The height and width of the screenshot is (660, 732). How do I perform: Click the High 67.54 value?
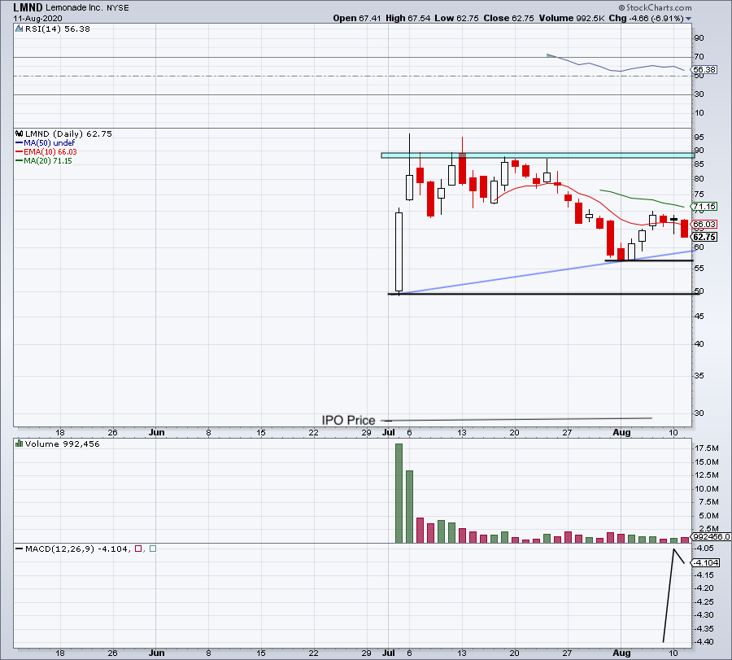(408, 18)
